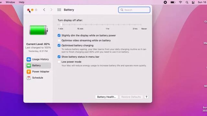Click the Battery Health button
Screen dimensions: 207x116
click(106, 97)
